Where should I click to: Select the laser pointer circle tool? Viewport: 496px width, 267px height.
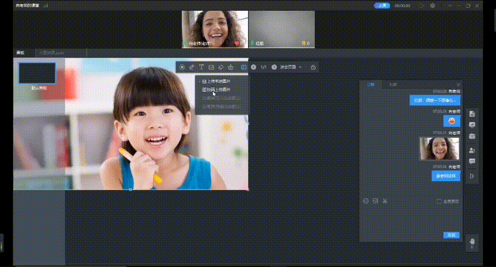(182, 67)
